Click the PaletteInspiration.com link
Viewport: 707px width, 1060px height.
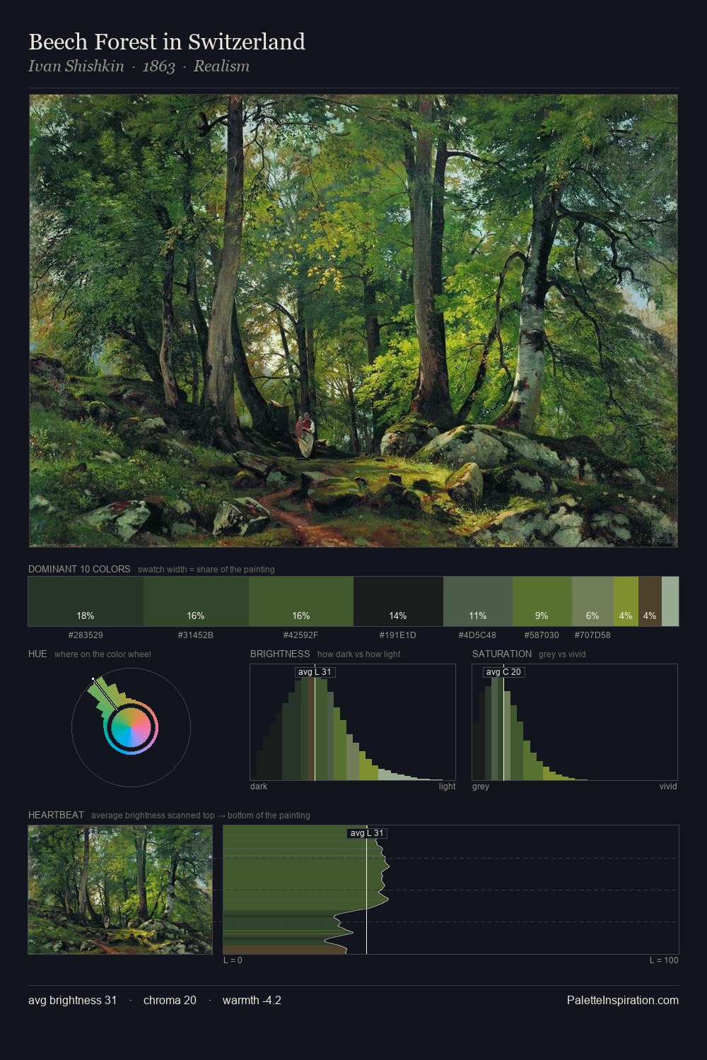click(623, 1000)
